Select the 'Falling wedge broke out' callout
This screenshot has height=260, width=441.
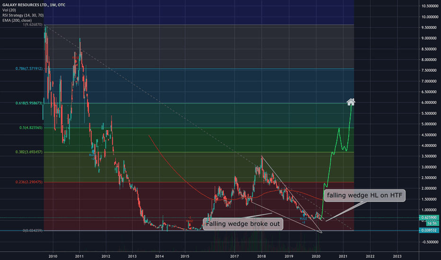[243, 224]
